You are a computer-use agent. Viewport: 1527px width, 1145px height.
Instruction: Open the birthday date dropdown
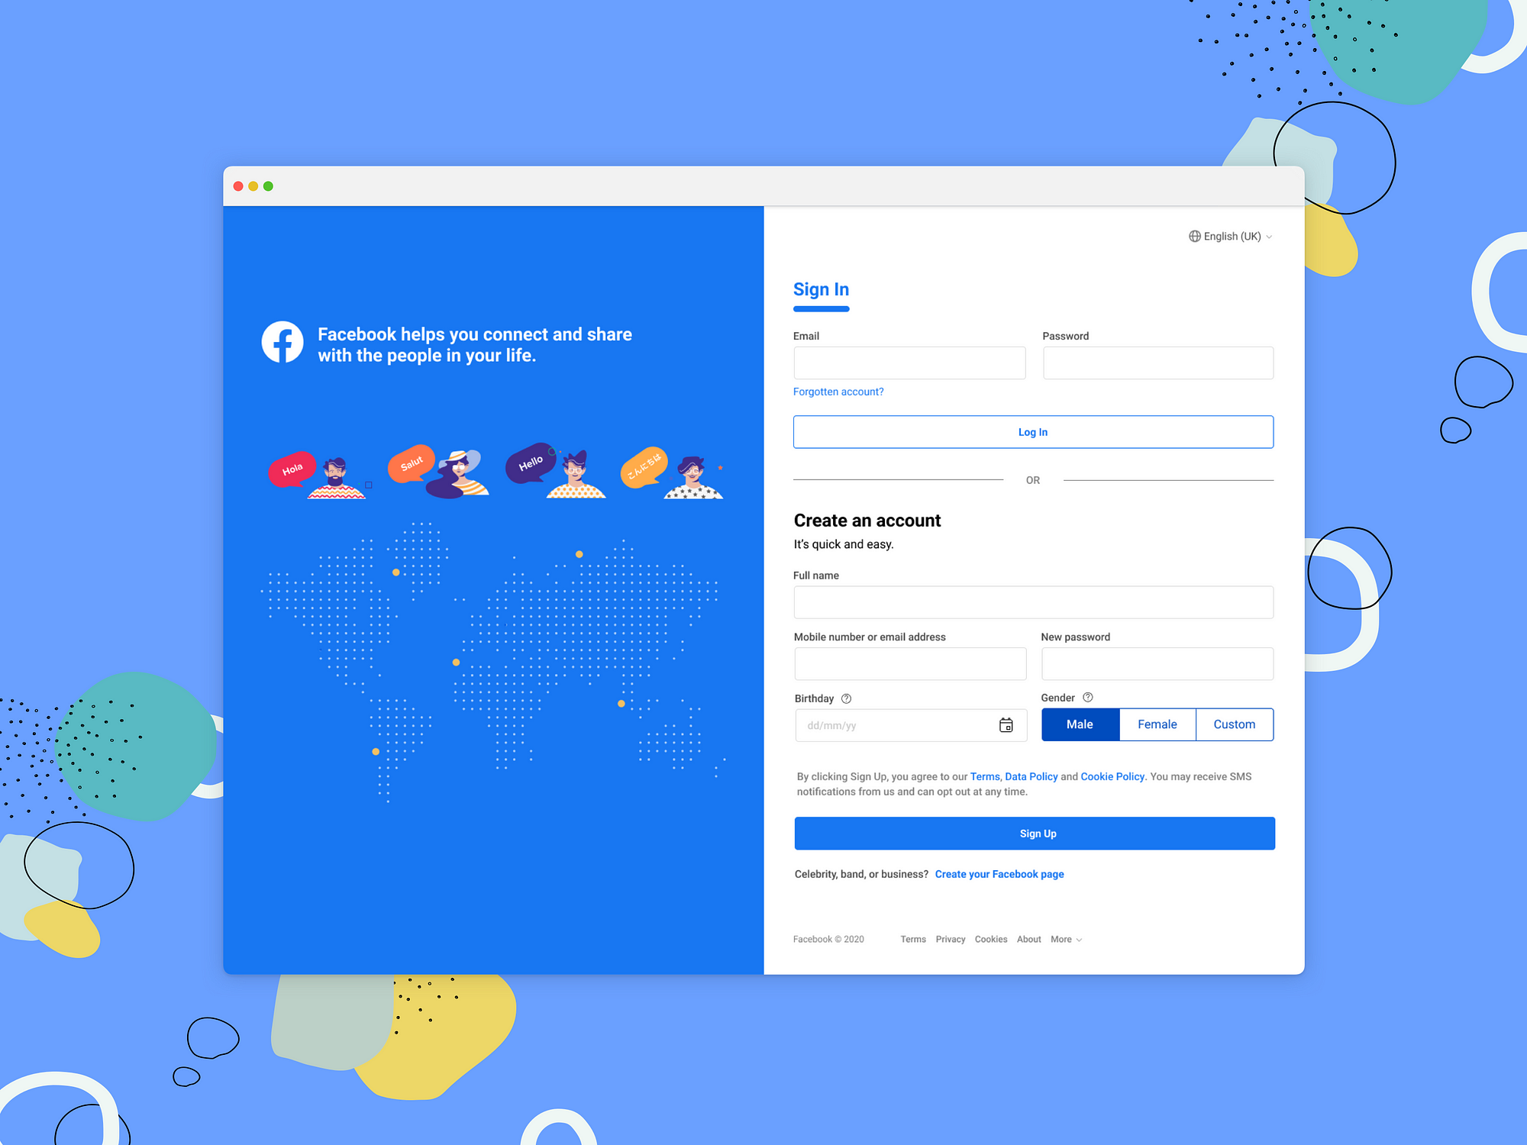coord(1006,725)
